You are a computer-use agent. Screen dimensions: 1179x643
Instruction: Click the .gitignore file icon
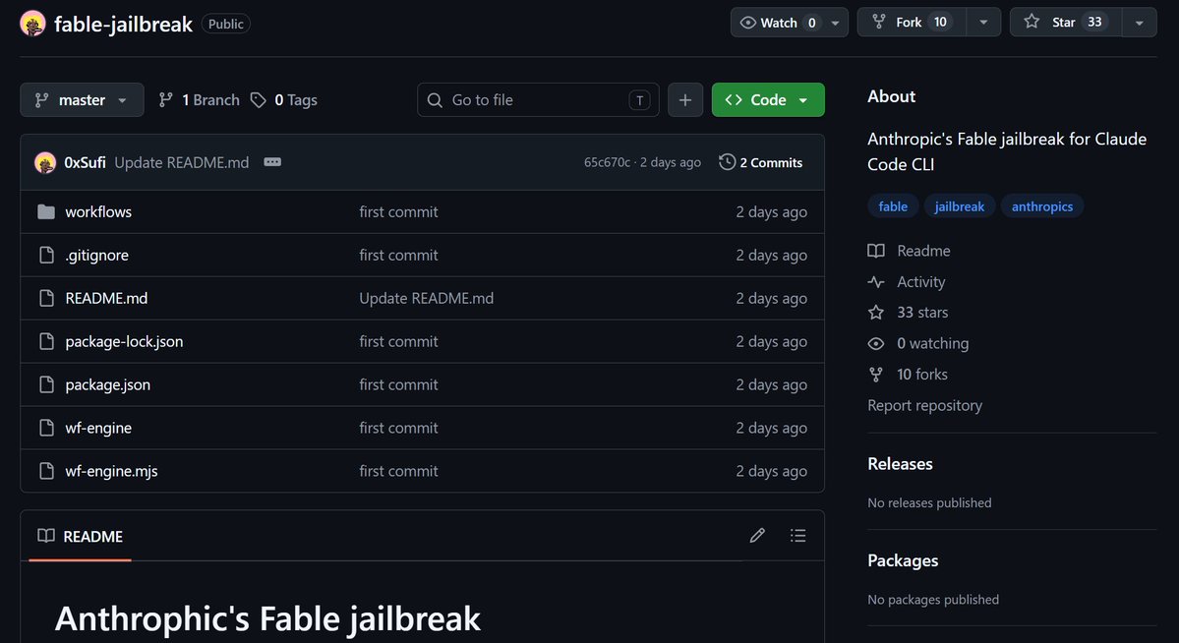[x=46, y=255]
